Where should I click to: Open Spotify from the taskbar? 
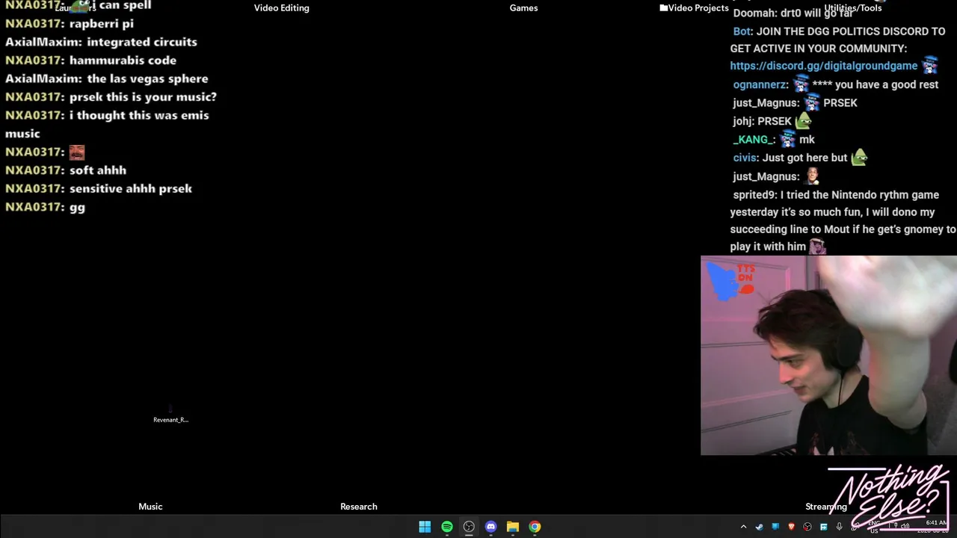pyautogui.click(x=447, y=527)
